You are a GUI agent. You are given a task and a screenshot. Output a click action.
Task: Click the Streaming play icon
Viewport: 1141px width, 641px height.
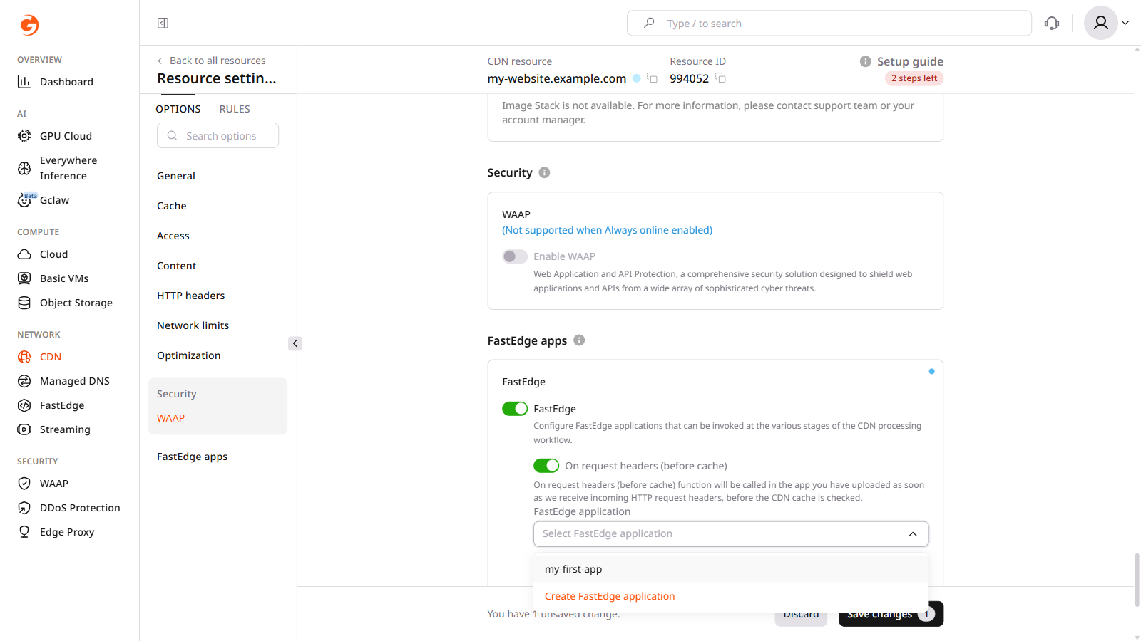(24, 429)
